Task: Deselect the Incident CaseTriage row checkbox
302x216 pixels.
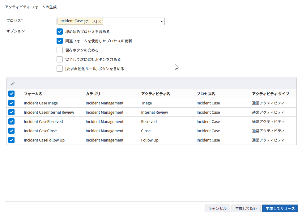Action: pos(11,103)
